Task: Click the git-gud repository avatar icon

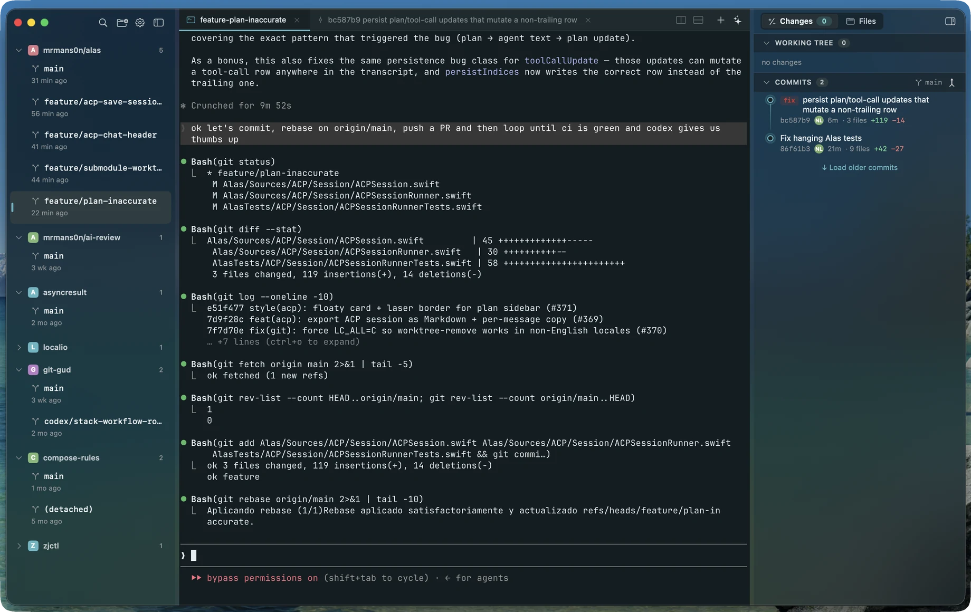Action: (33, 370)
